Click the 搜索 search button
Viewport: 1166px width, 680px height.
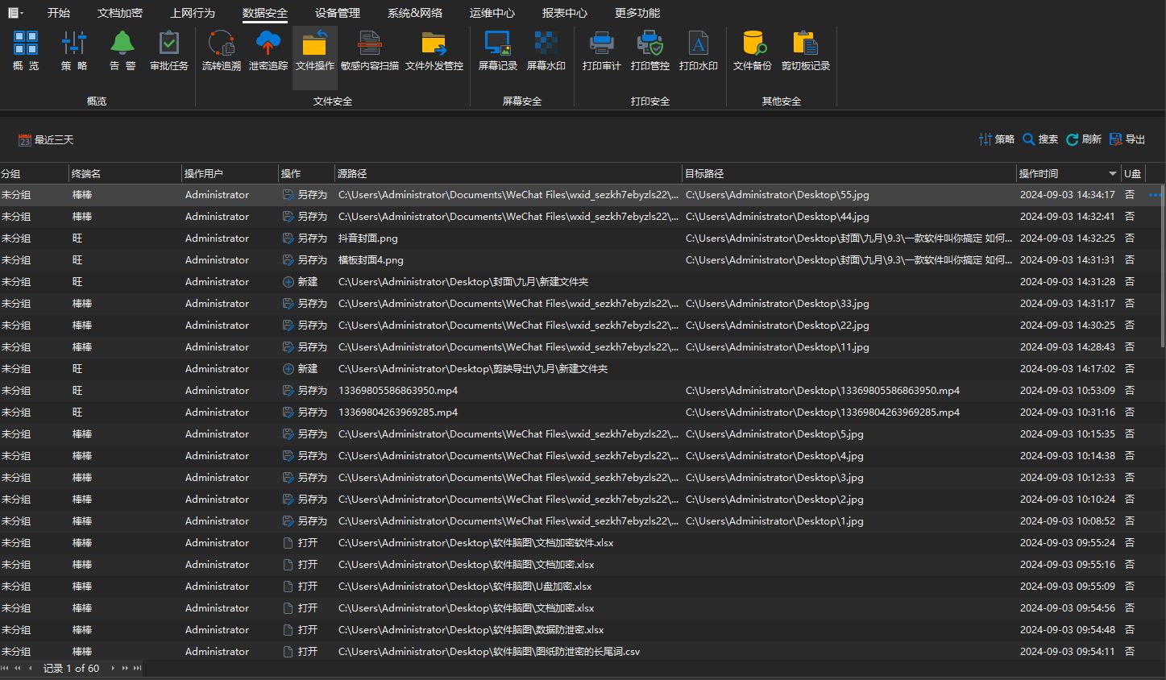[x=1040, y=139]
